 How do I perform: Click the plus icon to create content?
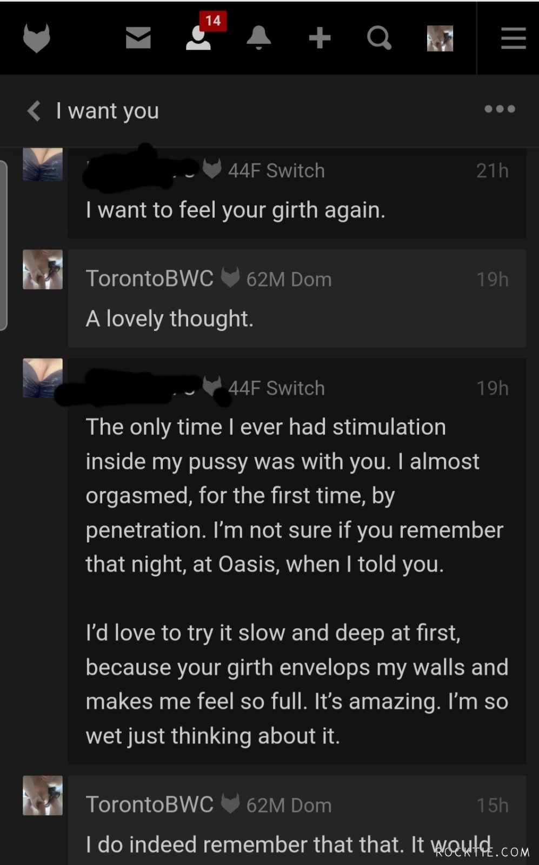320,38
